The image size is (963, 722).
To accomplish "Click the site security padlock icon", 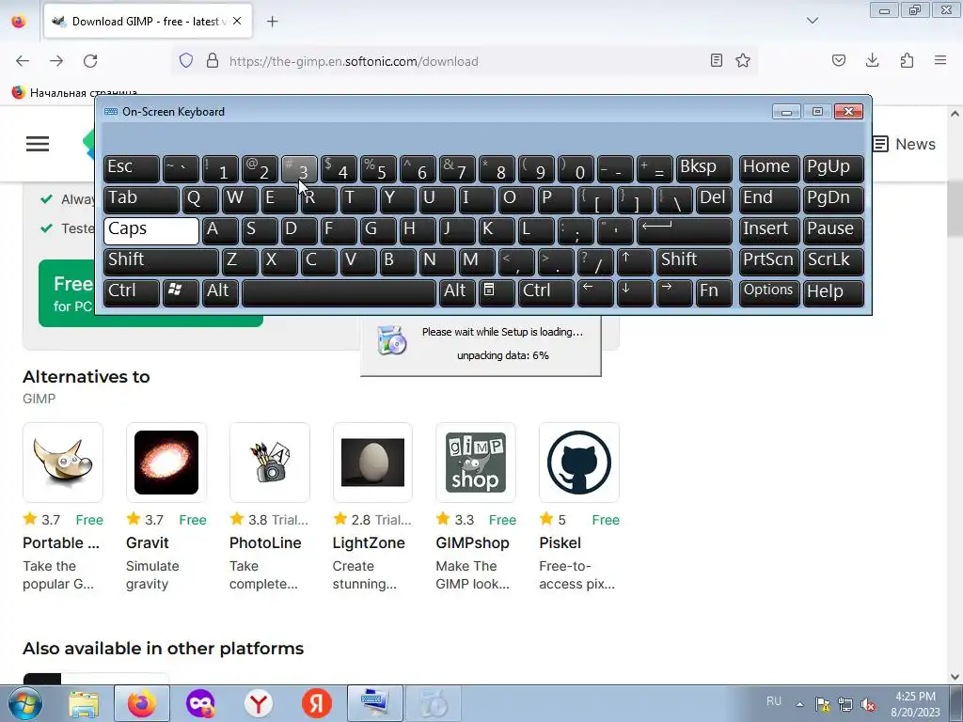I will click(213, 61).
